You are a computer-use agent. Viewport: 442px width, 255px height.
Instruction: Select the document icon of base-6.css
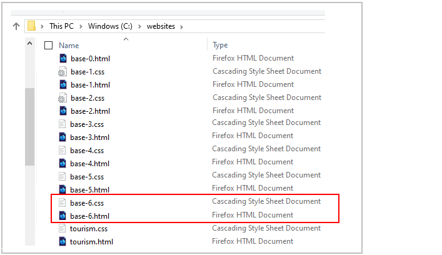63,202
